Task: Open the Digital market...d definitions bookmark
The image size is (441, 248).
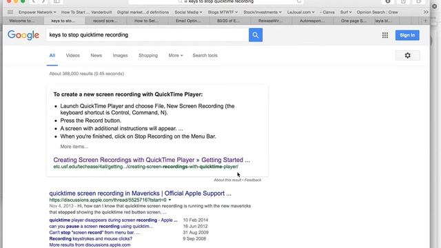Action: [143, 12]
